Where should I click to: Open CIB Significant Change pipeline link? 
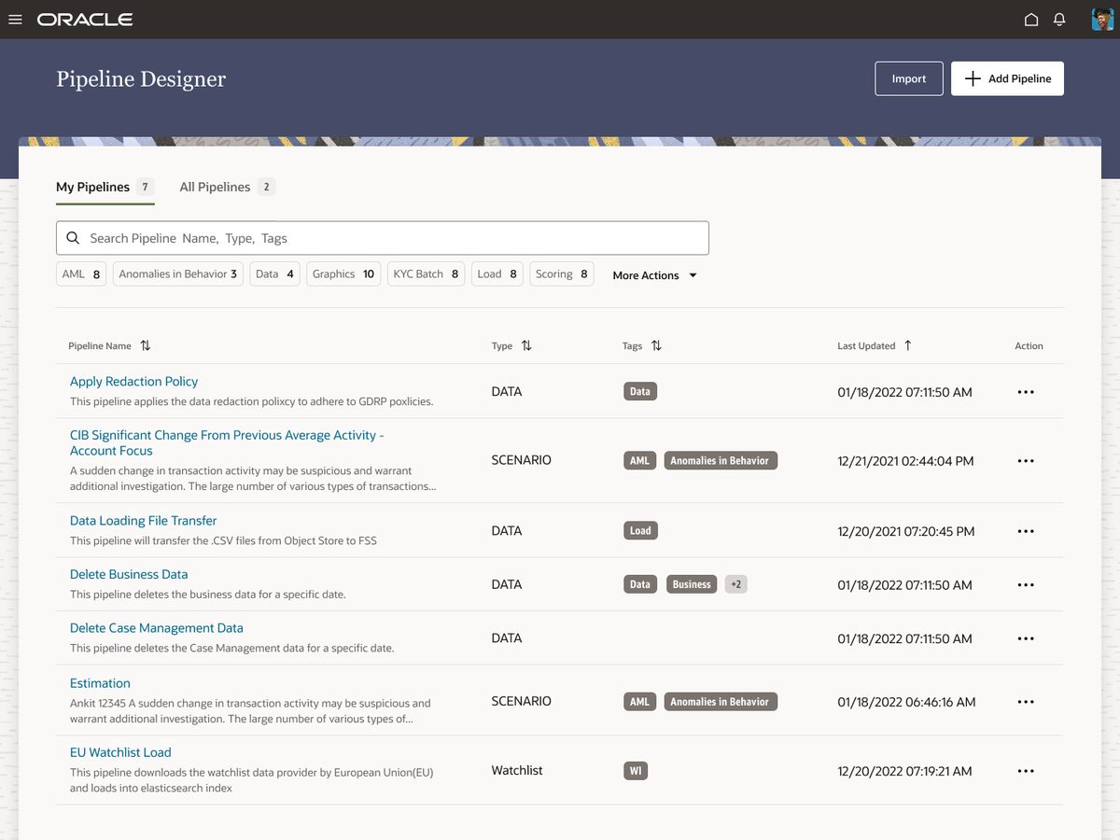pos(227,442)
